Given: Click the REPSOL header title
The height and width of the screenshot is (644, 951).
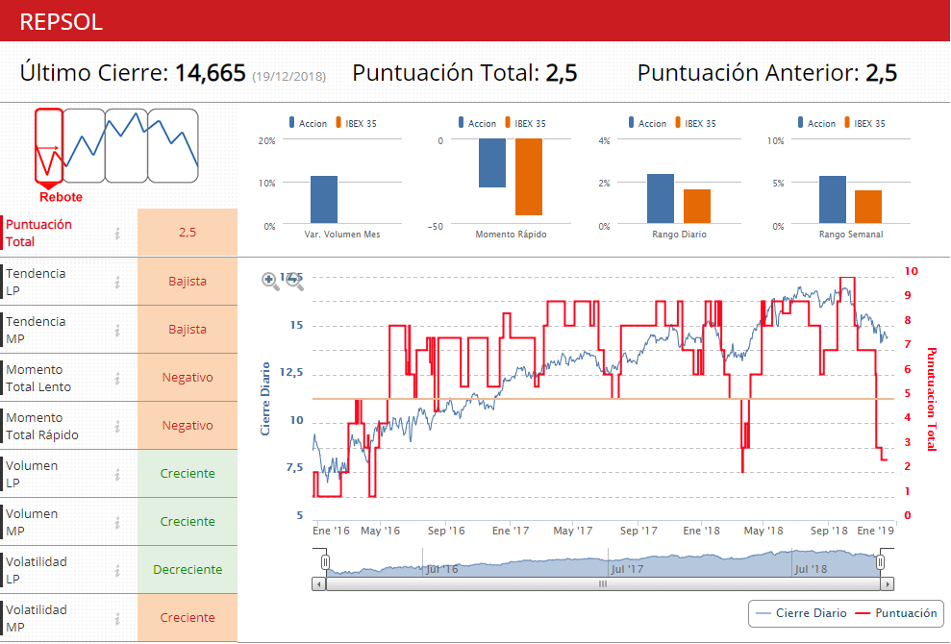Looking at the screenshot, I should [62, 22].
